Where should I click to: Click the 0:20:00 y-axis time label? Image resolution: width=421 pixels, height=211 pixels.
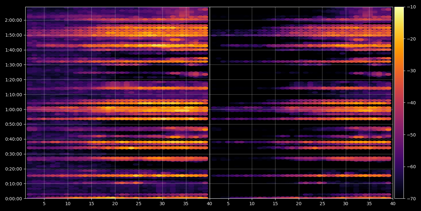[14, 169]
